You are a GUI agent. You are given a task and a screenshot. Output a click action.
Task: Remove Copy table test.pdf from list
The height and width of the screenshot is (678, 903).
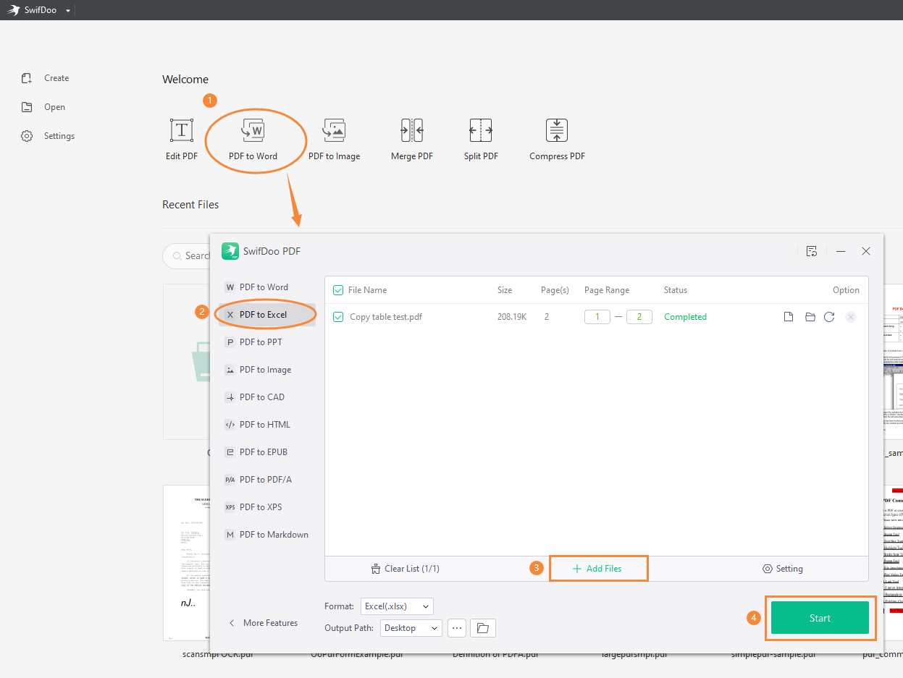click(x=851, y=317)
